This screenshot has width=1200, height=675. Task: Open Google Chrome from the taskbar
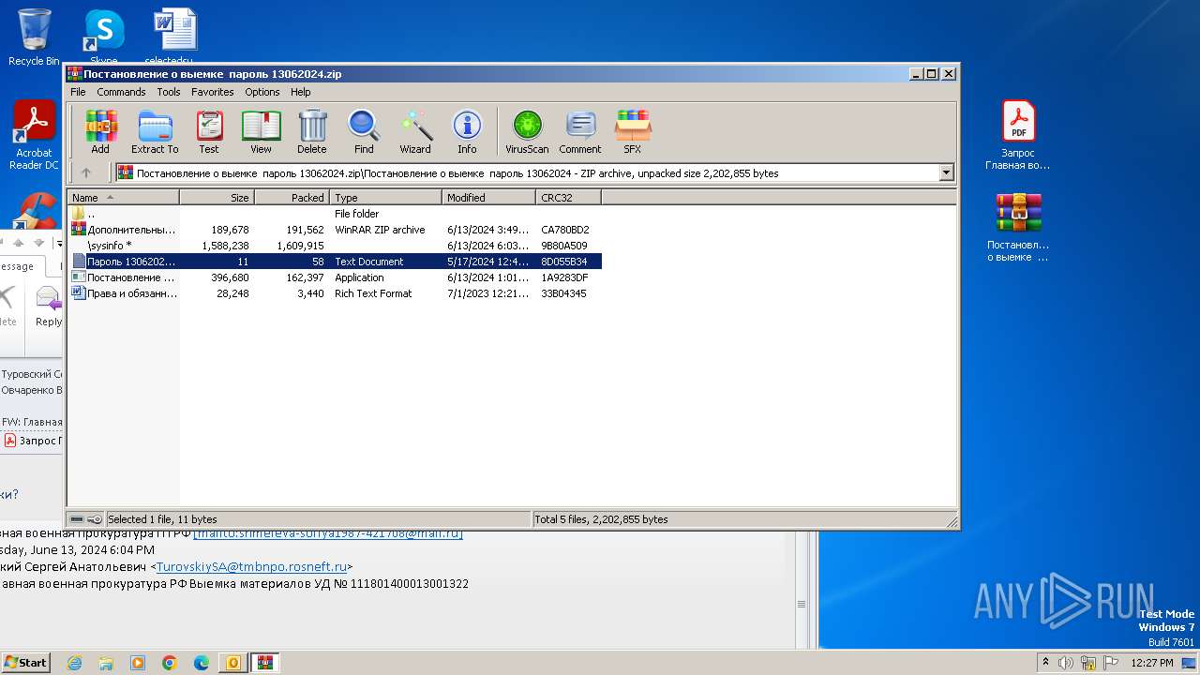170,663
